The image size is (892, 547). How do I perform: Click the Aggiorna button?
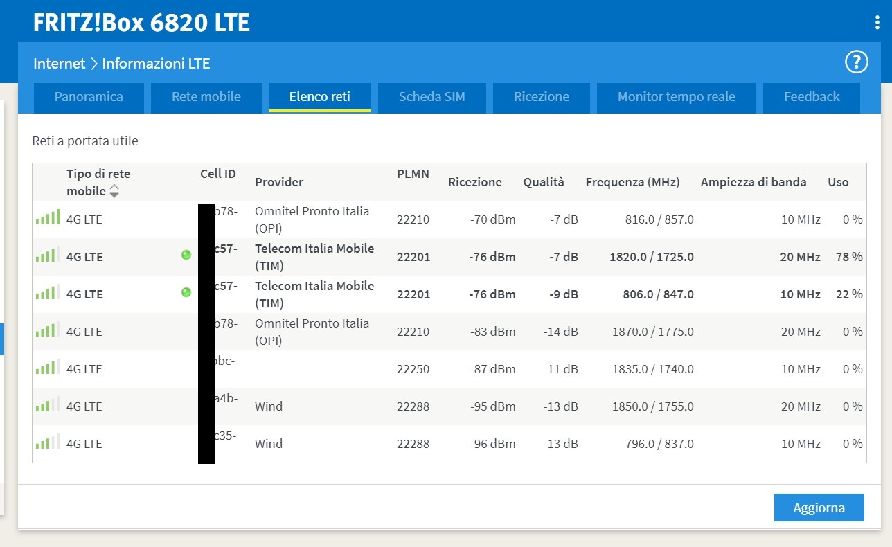point(819,508)
